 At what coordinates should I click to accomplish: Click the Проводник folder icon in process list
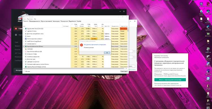tap(26, 49)
